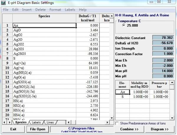This screenshot has width=177, height=135.
Task: Click sheet tab scroll left arrow
Action: 4,122
